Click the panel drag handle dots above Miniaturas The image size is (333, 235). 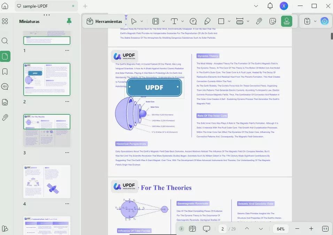(47, 15)
